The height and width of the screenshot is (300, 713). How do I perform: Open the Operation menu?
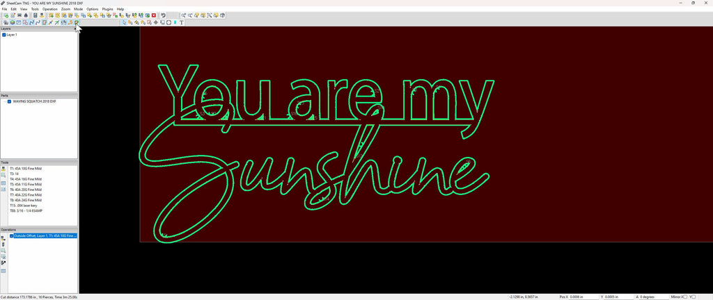tap(50, 9)
